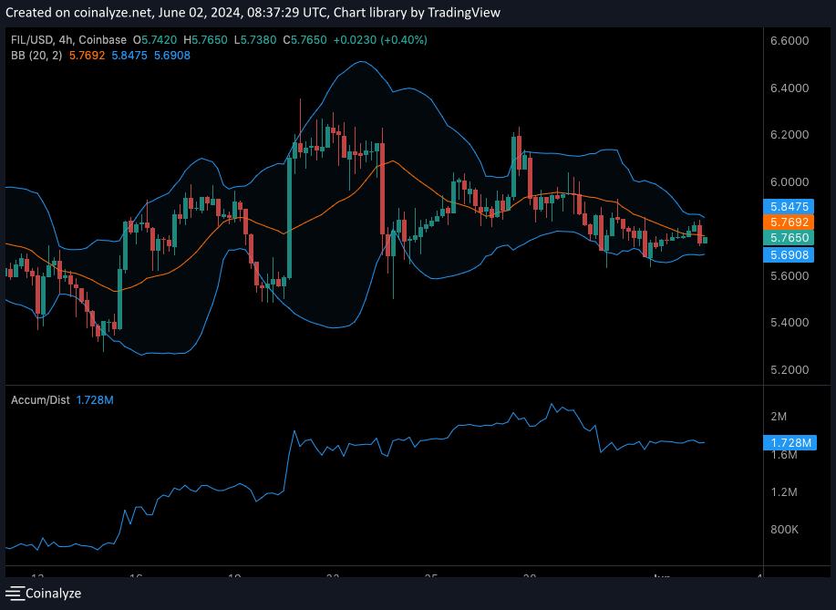Image resolution: width=836 pixels, height=610 pixels.
Task: Click the 1.728M value beside Accum/Dist title
Action: (94, 400)
